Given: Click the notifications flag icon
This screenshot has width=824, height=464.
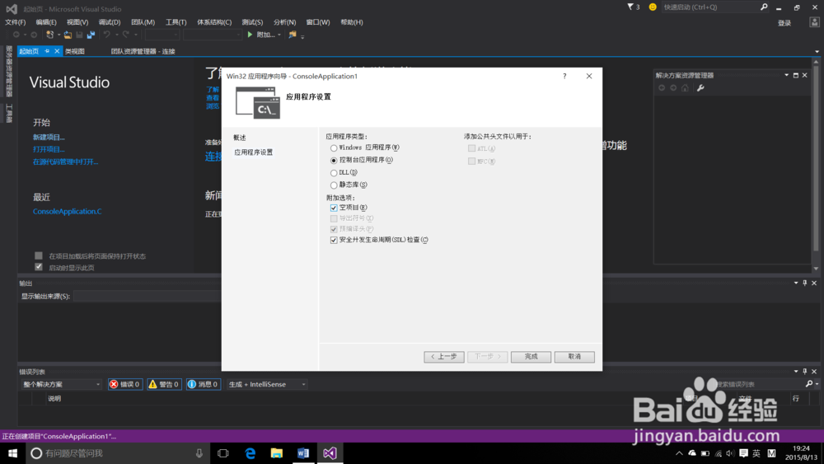Looking at the screenshot, I should coord(630,7).
